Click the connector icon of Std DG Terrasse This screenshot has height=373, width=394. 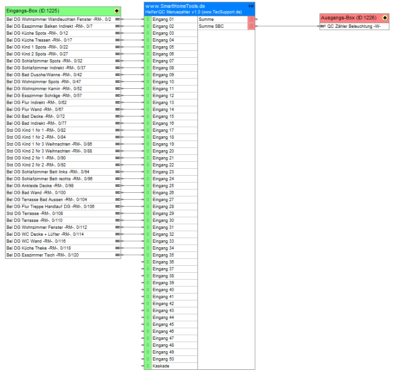click(117, 214)
